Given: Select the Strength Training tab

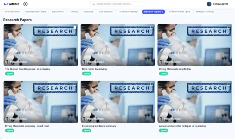Looking at the screenshot, I should pos(205,12).
